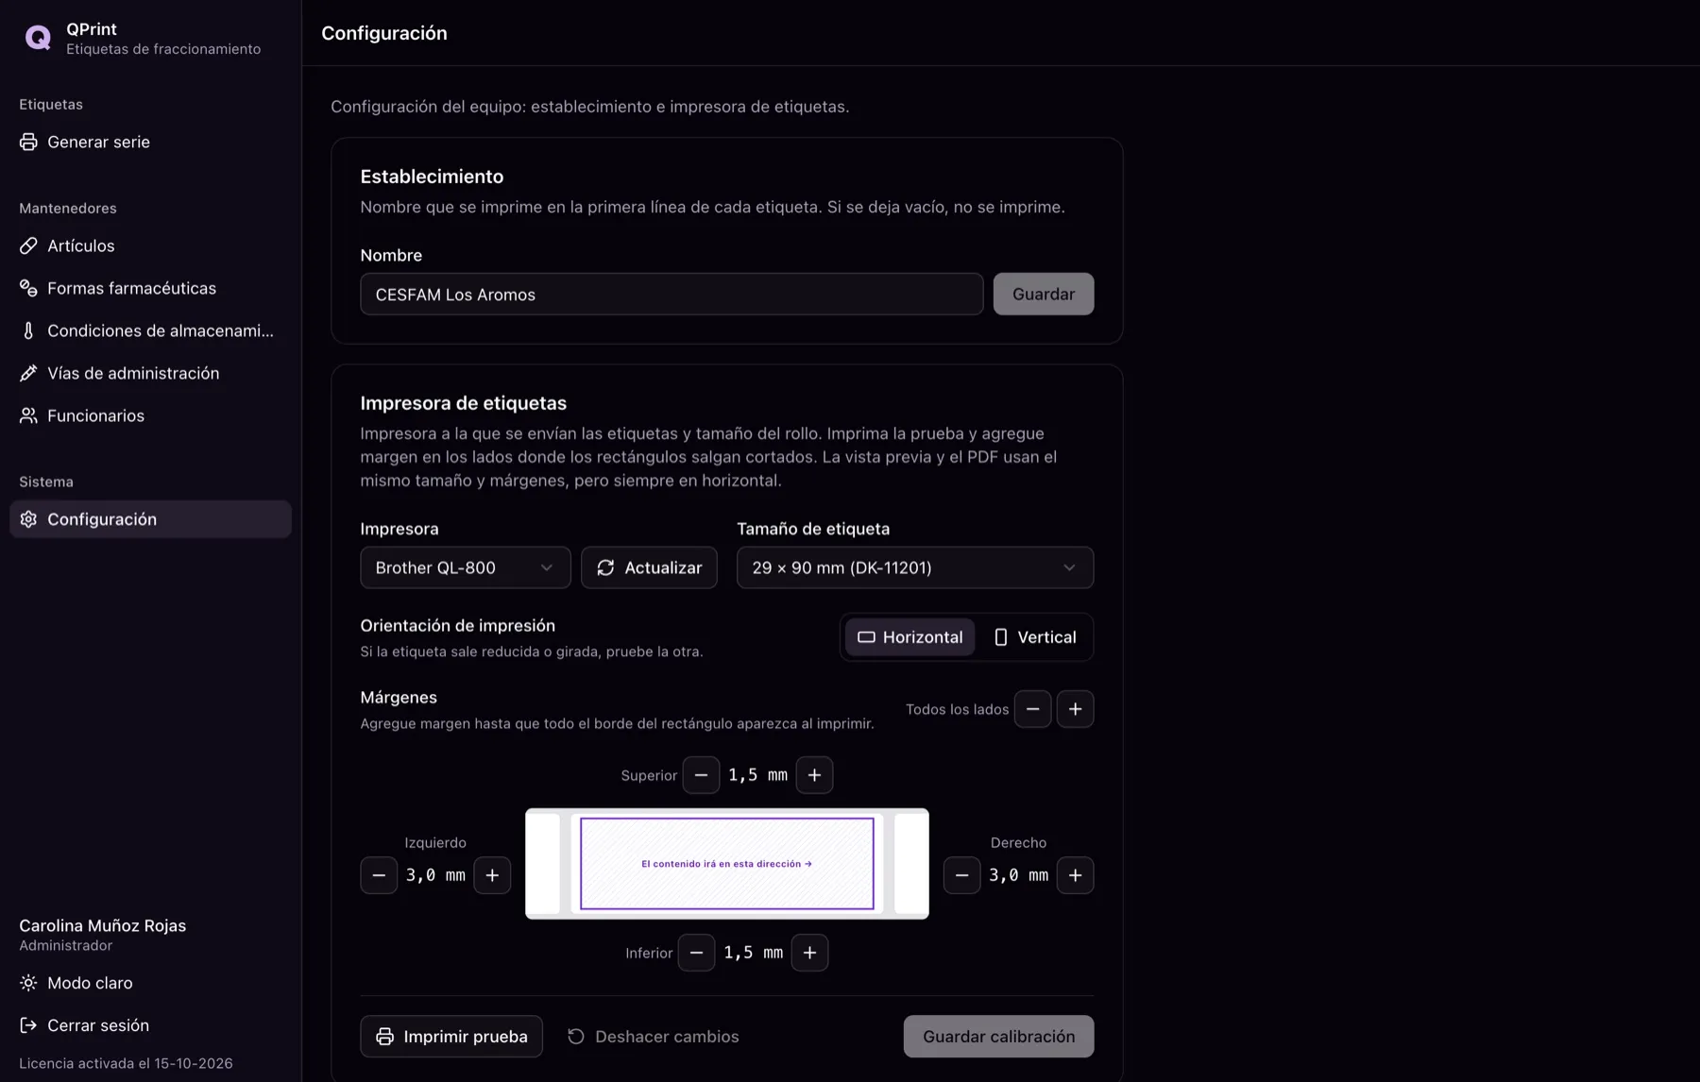The image size is (1700, 1082).
Task: Increase the Superior margin
Action: pyautogui.click(x=814, y=775)
